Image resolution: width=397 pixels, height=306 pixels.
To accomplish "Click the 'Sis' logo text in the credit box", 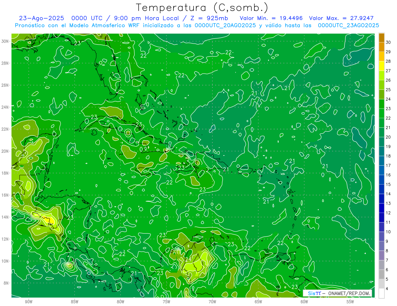I will pos(312,293).
